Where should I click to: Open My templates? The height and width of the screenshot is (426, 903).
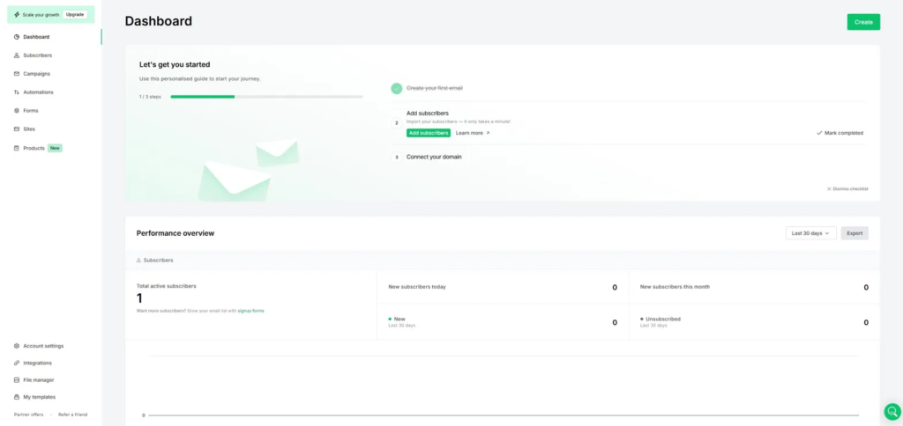pyautogui.click(x=39, y=397)
